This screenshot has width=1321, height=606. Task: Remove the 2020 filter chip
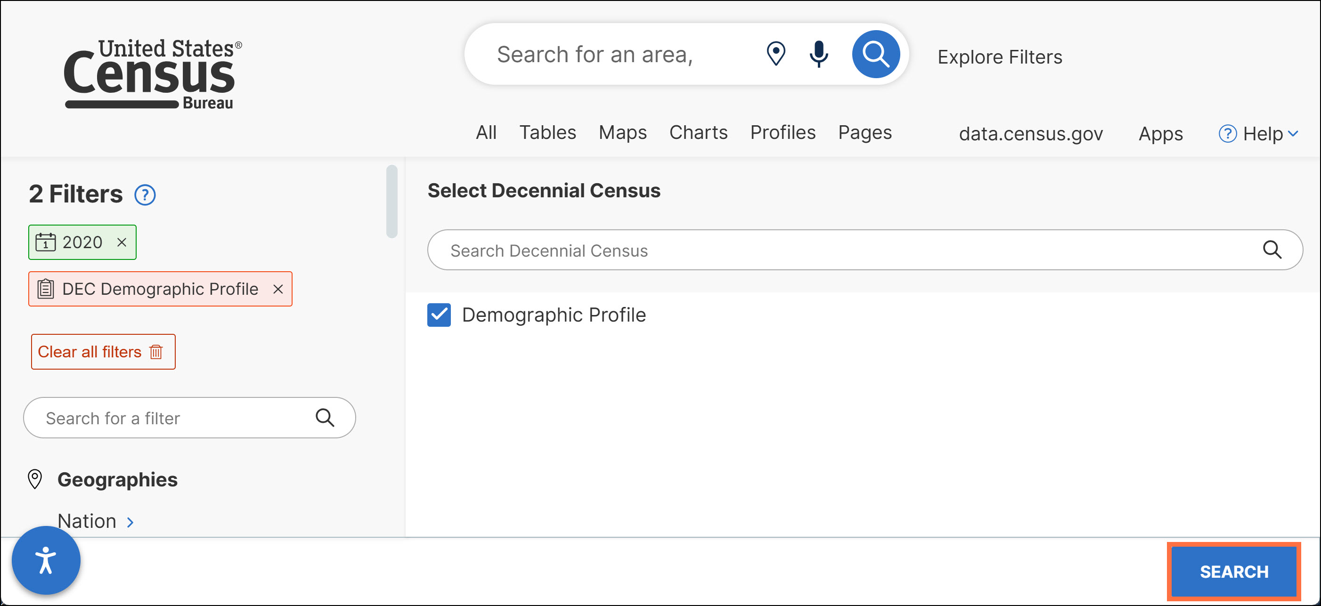point(122,242)
